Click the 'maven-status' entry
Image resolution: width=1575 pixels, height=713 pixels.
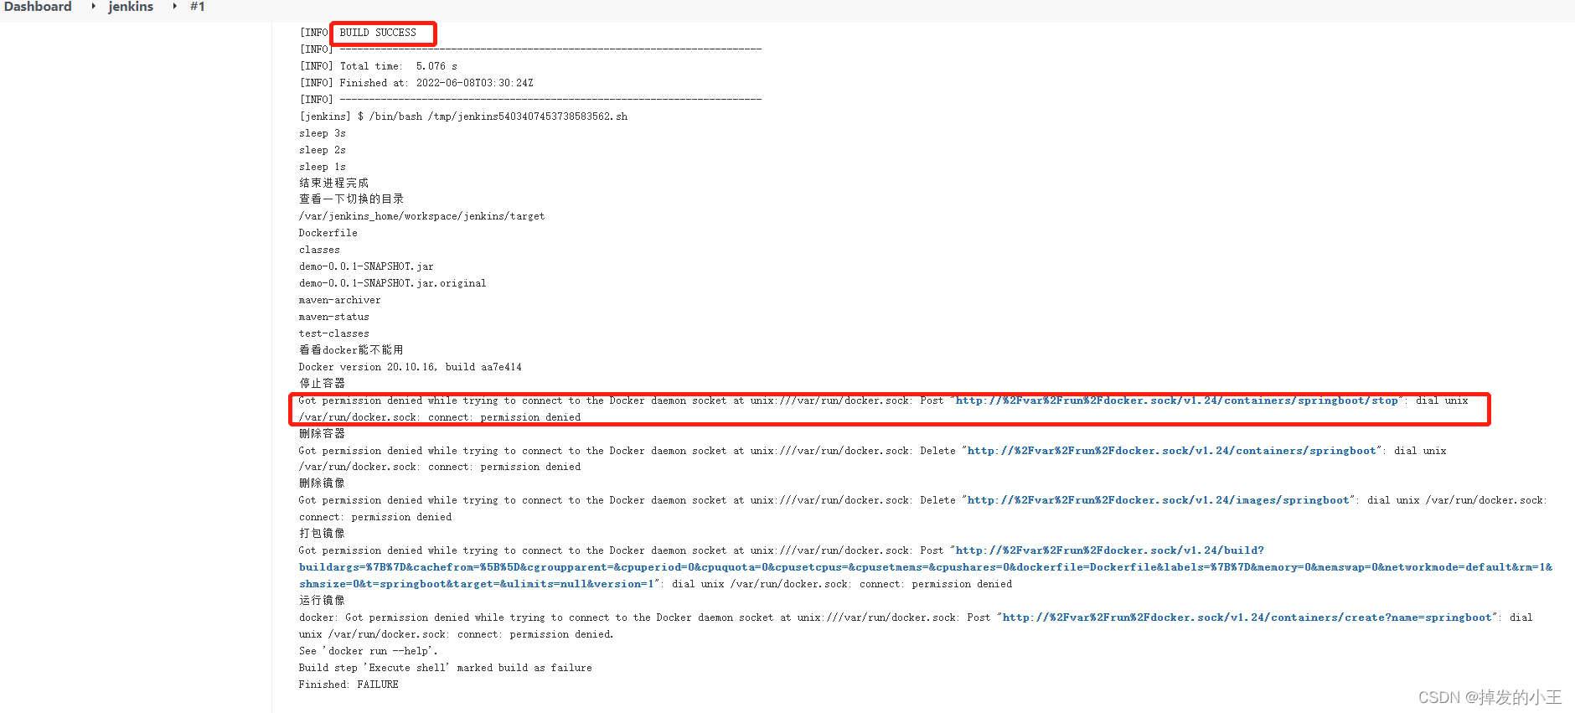(x=334, y=317)
